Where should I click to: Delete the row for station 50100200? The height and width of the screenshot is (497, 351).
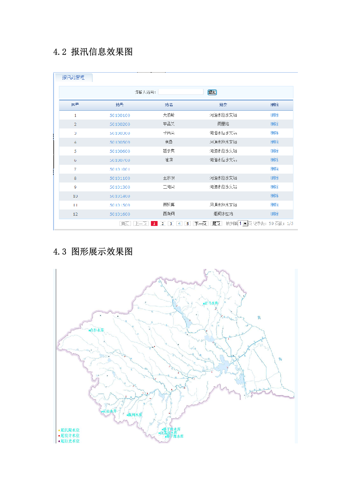click(275, 124)
